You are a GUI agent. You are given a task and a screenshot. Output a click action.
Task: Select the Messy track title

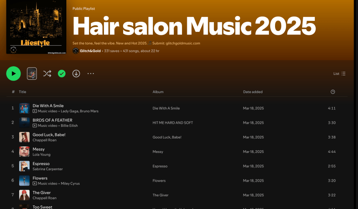(39, 149)
